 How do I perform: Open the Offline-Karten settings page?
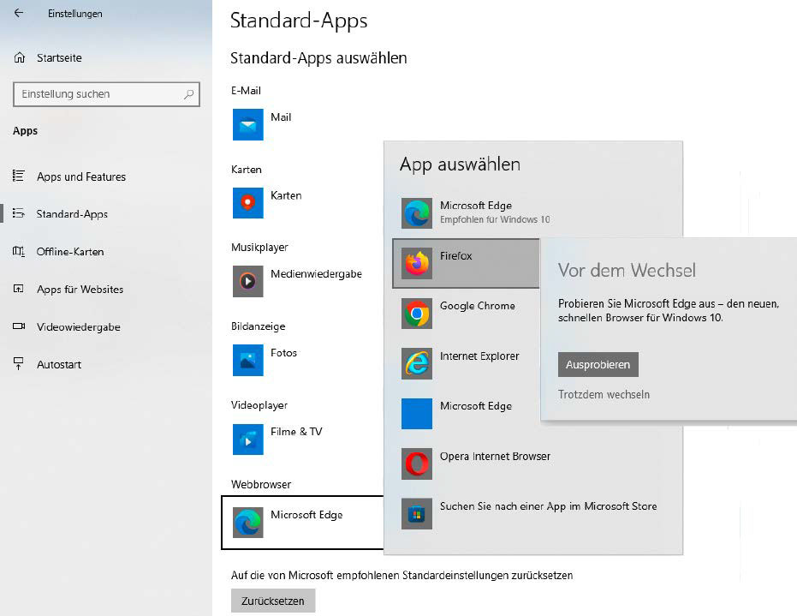click(x=70, y=252)
